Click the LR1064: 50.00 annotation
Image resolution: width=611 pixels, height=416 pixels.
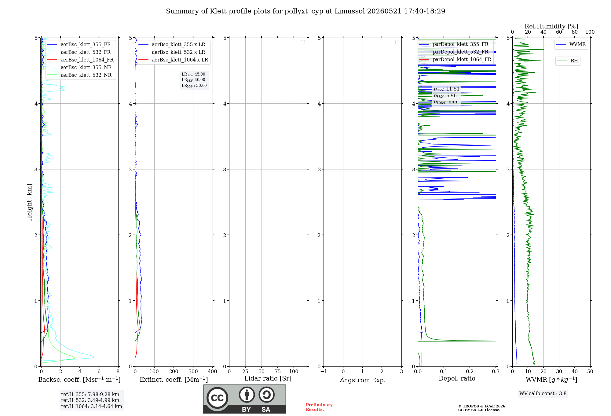(x=194, y=86)
